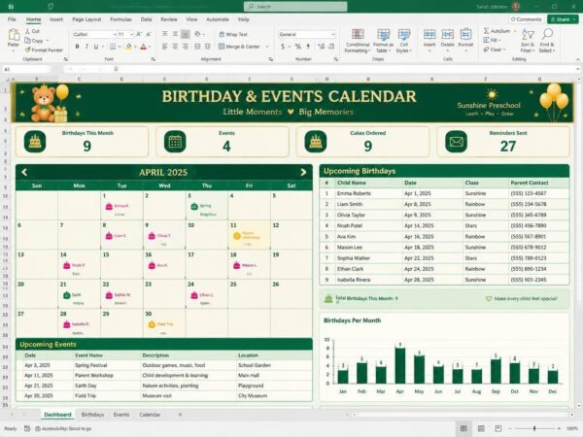The width and height of the screenshot is (583, 437).
Task: Click the Name Box showing A1
Action: pyautogui.click(x=26, y=69)
